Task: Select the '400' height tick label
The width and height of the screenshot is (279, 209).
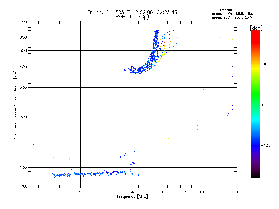Action: (x=23, y=67)
